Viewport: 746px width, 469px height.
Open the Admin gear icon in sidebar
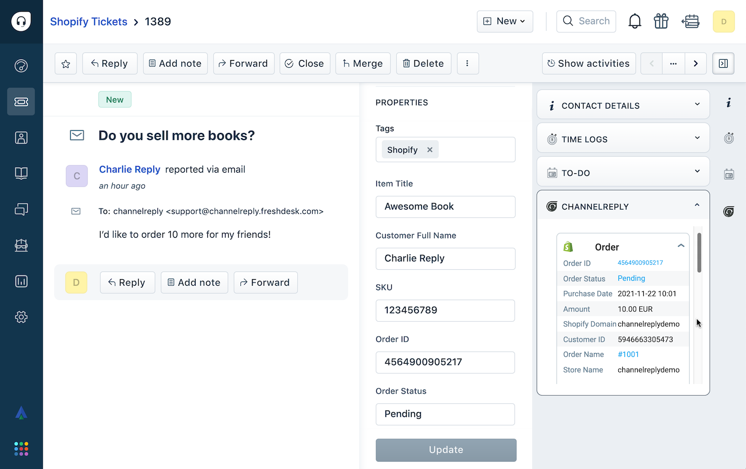pos(21,317)
